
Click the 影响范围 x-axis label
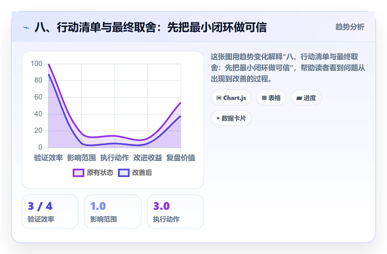[x=82, y=158]
